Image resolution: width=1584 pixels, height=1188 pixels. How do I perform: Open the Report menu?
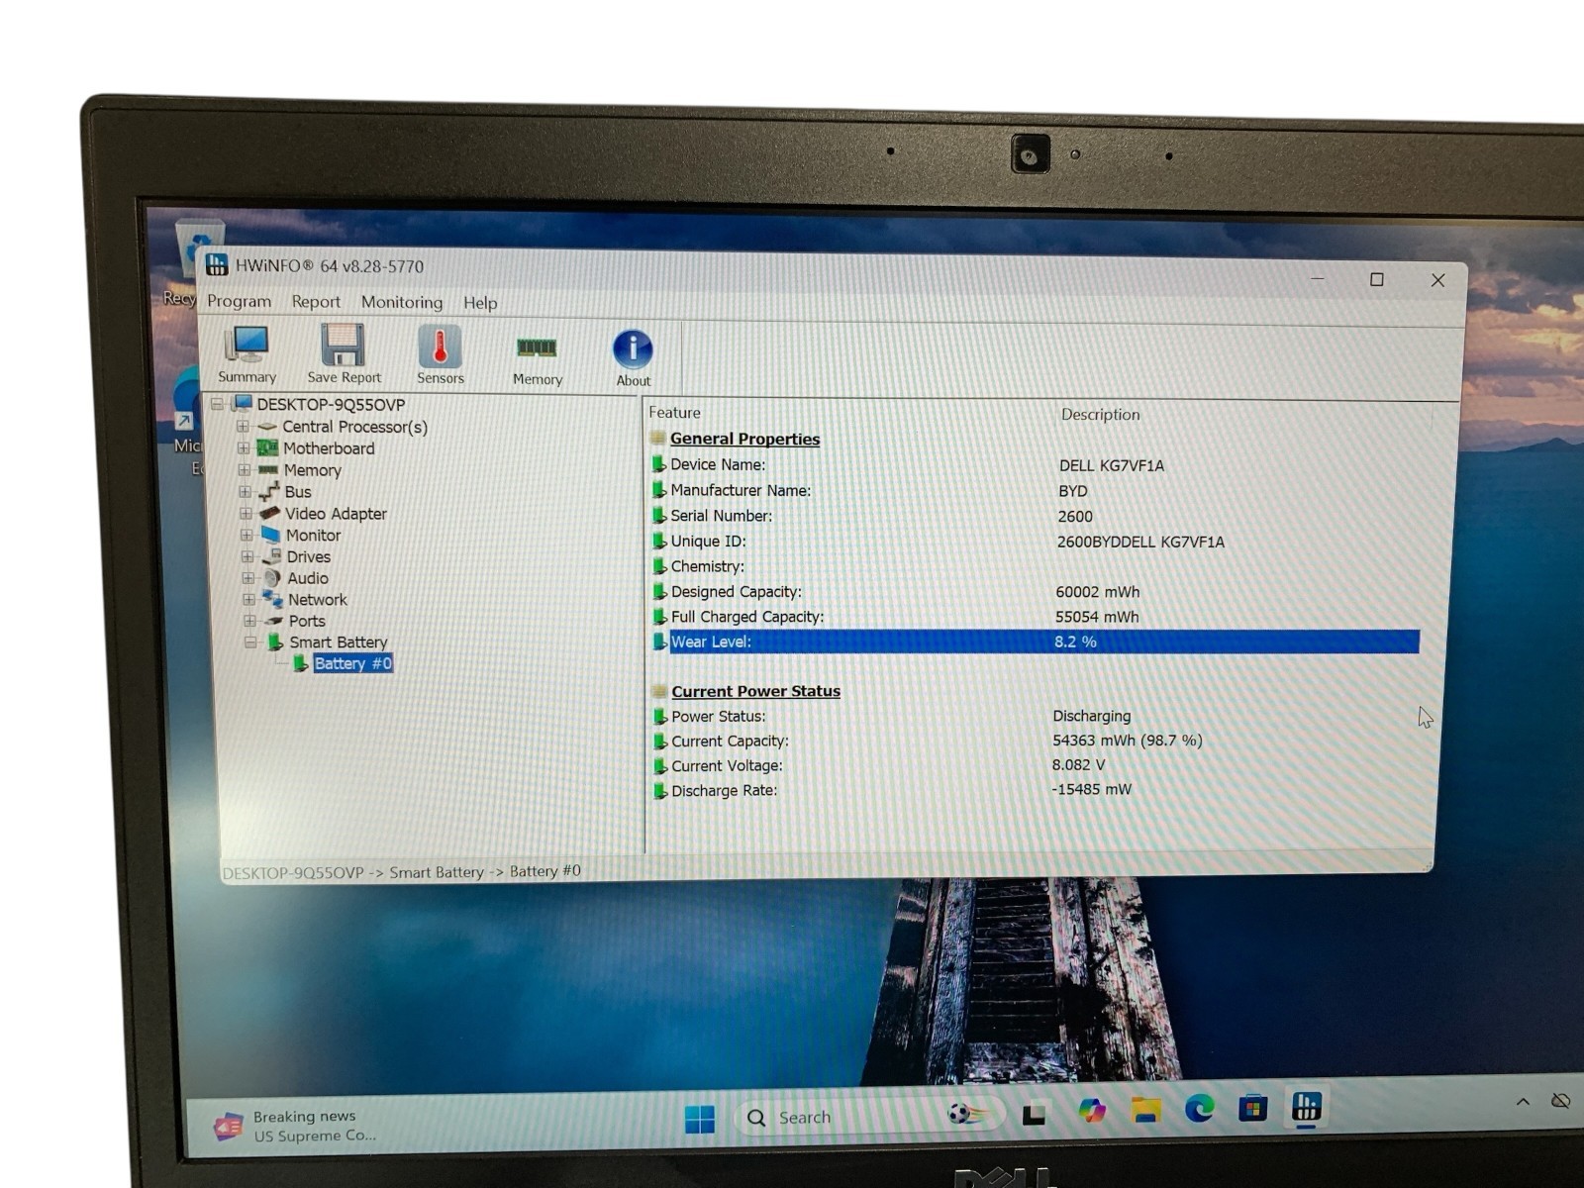click(316, 302)
